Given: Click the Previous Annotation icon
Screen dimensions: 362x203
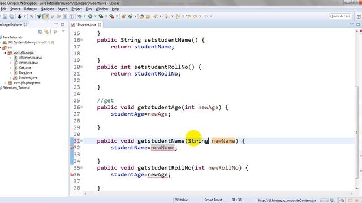Looking at the screenshot, I should [178, 16].
